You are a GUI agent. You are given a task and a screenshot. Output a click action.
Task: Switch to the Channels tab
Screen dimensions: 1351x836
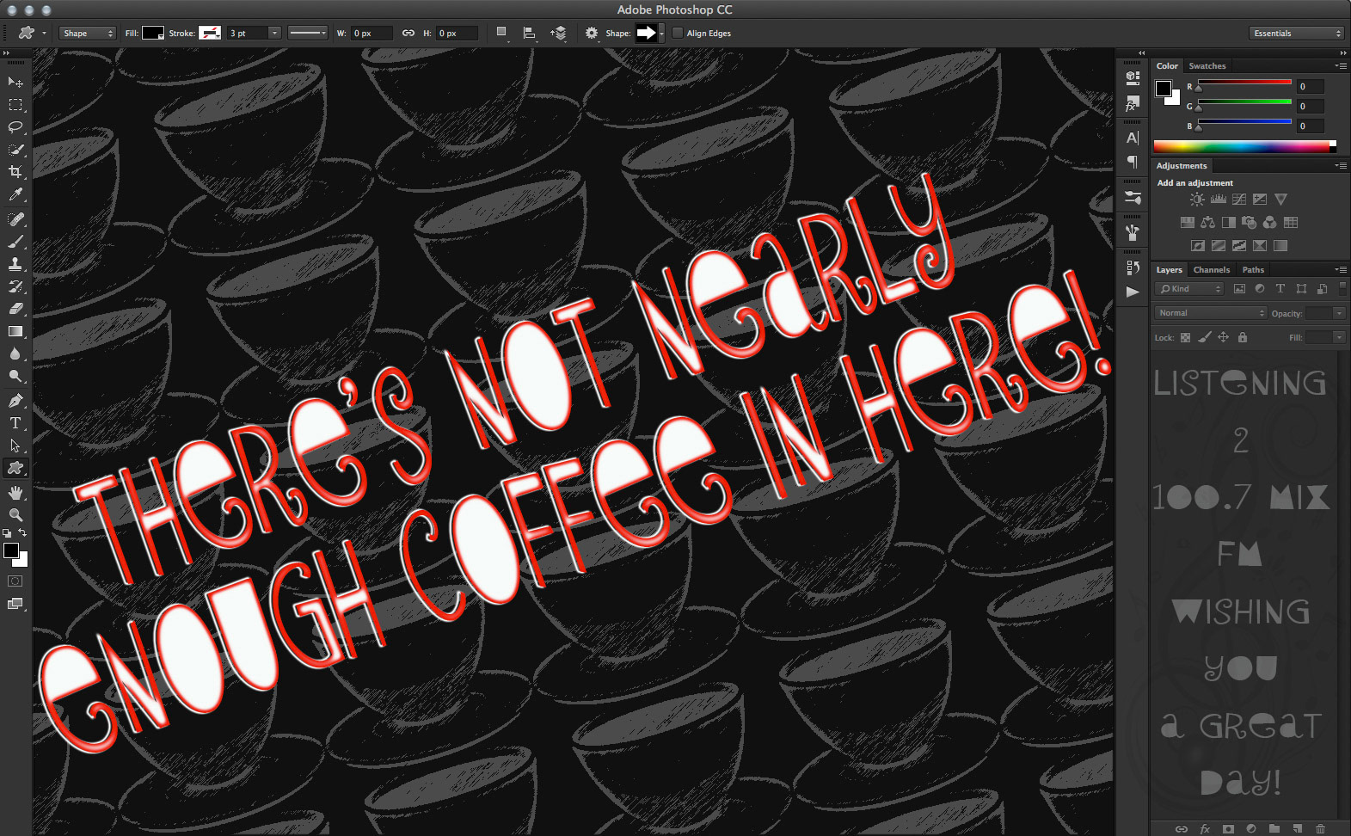(x=1211, y=270)
